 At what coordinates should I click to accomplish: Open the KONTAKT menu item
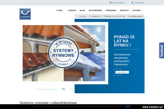(x=124, y=10)
